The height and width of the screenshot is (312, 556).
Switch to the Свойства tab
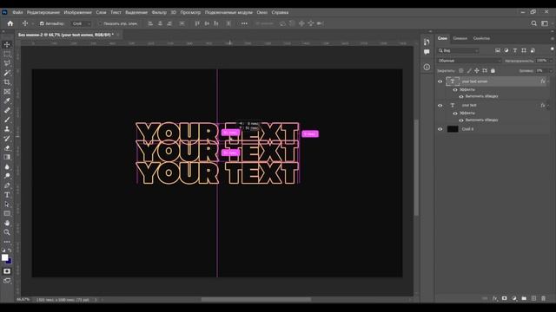point(481,38)
